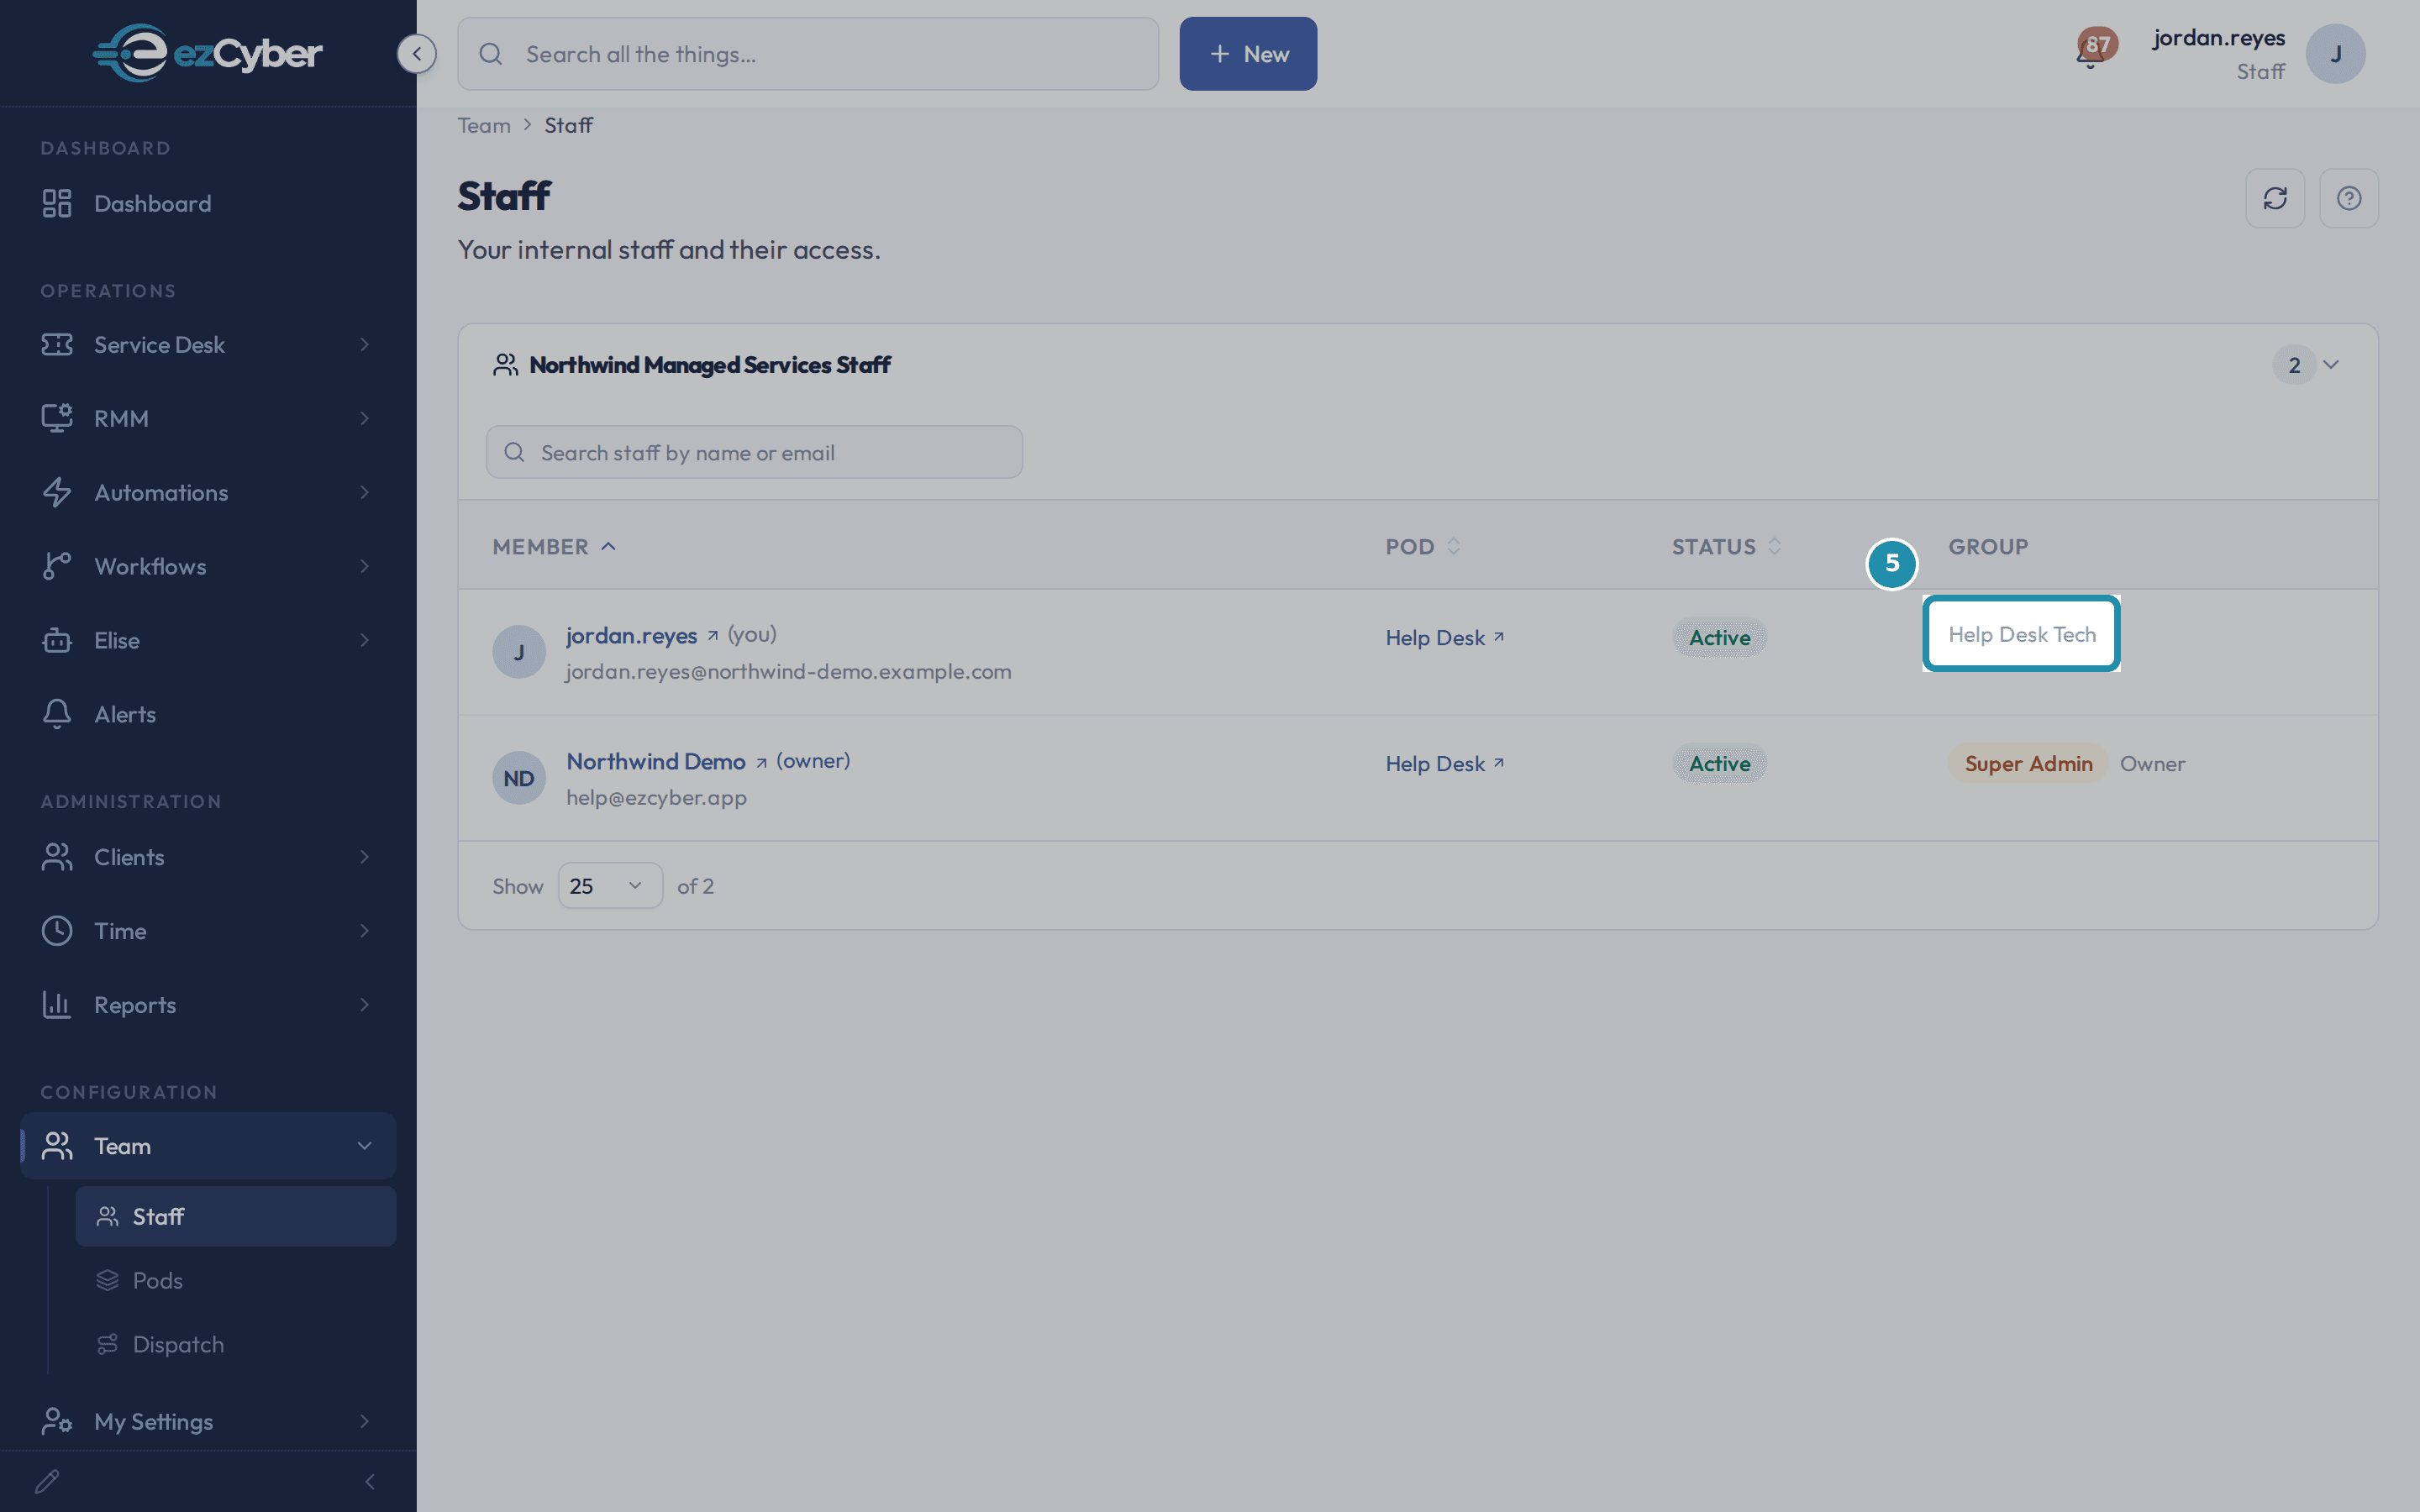Click the Help Desk Tech group tag

[x=2021, y=634]
